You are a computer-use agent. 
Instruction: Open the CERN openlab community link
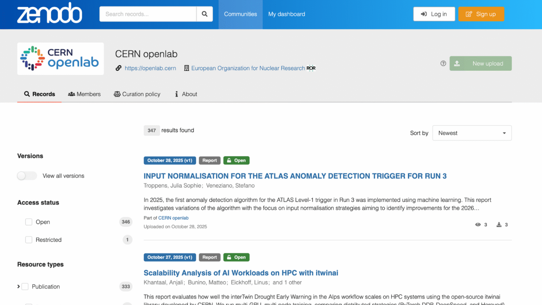[x=173, y=218]
